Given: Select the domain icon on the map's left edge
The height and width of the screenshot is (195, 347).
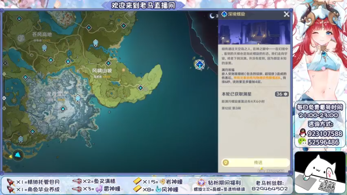Looking at the screenshot, I should pyautogui.click(x=5, y=63).
